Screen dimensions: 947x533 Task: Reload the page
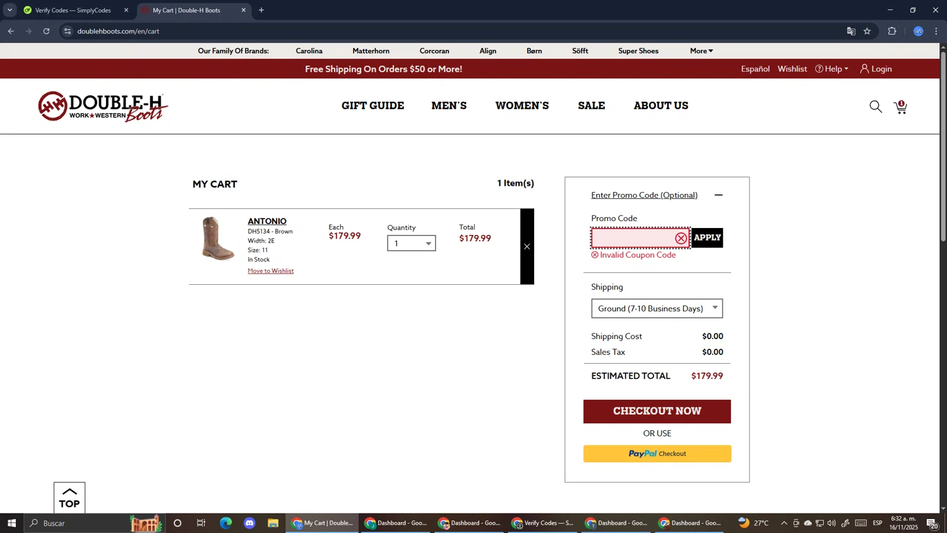(x=46, y=31)
